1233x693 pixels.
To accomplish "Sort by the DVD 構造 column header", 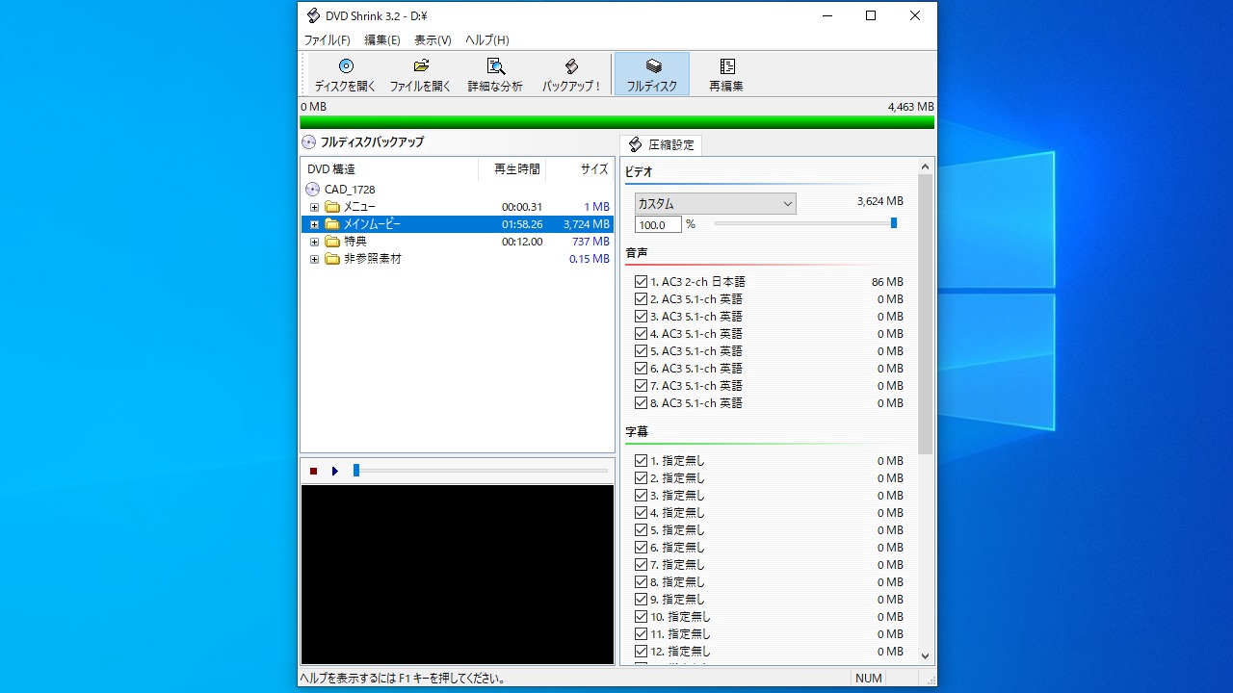I will point(389,169).
